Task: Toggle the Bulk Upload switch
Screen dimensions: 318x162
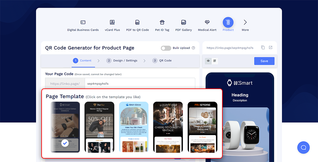Action: coord(166,48)
